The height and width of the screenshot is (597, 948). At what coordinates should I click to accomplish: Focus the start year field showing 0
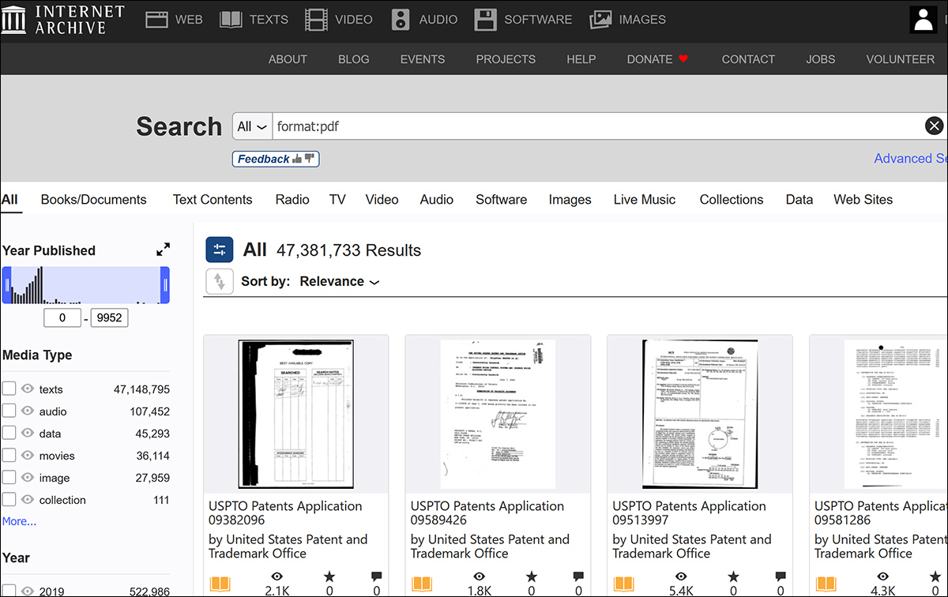point(62,318)
